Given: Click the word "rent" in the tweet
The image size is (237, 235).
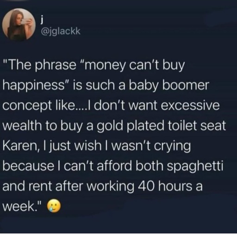Looking at the screenshot, I should click(x=42, y=186).
